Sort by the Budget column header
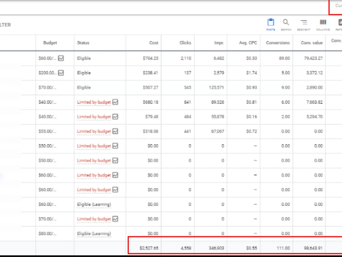Image resolution: width=342 pixels, height=257 pixels. tap(50, 43)
